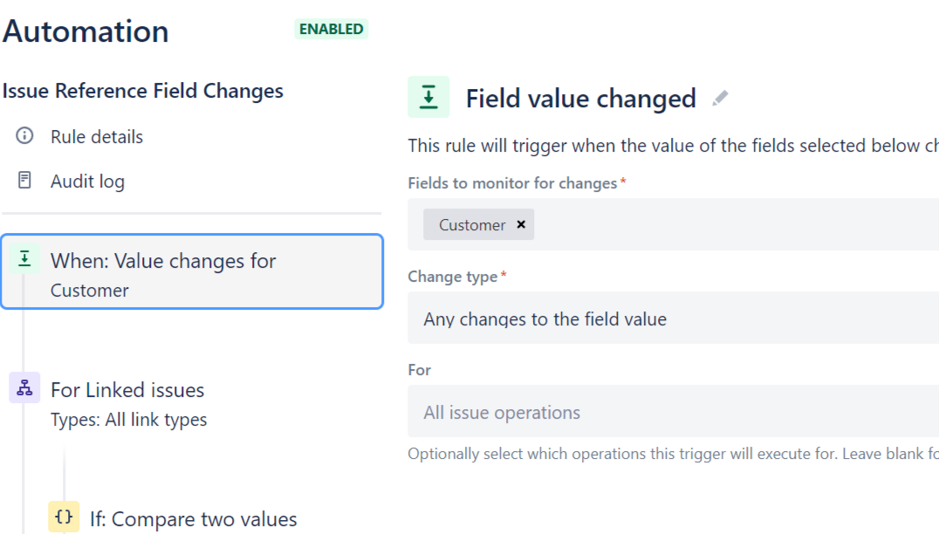Remove the Customer tag with its X
Screen dimensions: 939x534
521,224
